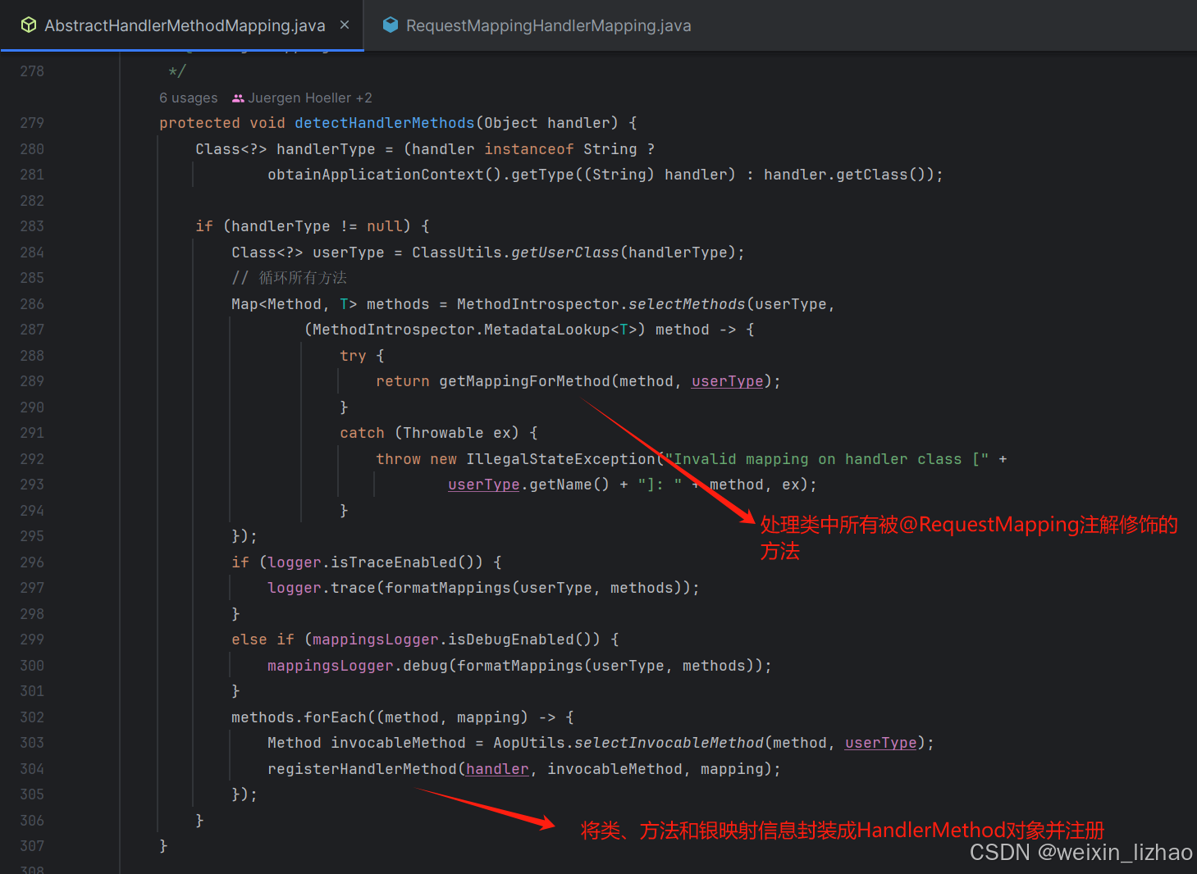Click isDebugEnabled on line 299

[x=510, y=640]
